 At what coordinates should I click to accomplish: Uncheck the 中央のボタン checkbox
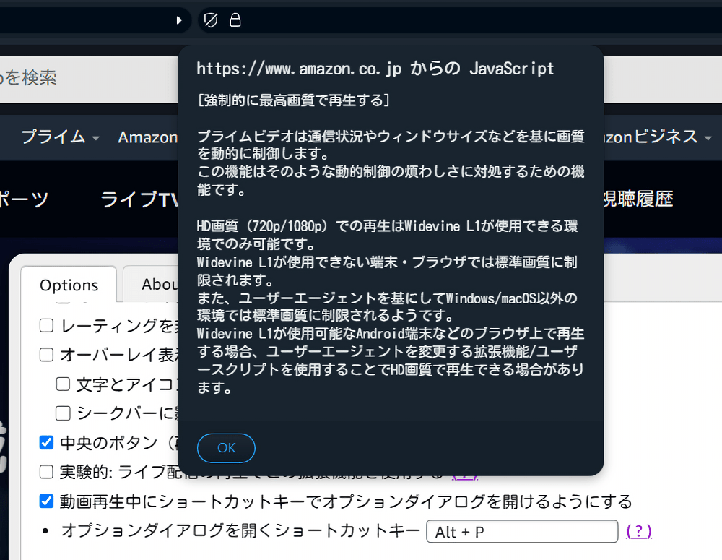[x=46, y=442]
